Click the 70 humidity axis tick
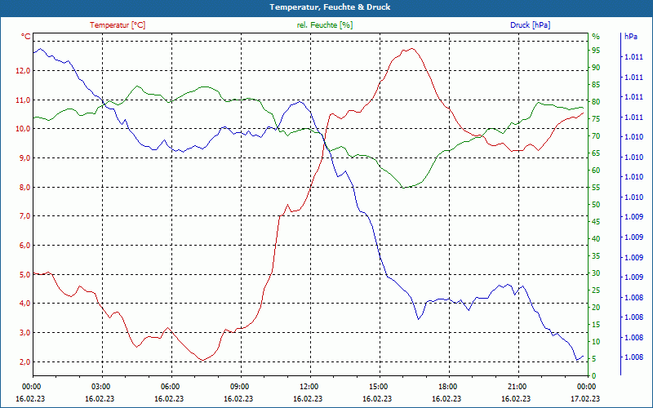The image size is (653, 408). (596, 136)
